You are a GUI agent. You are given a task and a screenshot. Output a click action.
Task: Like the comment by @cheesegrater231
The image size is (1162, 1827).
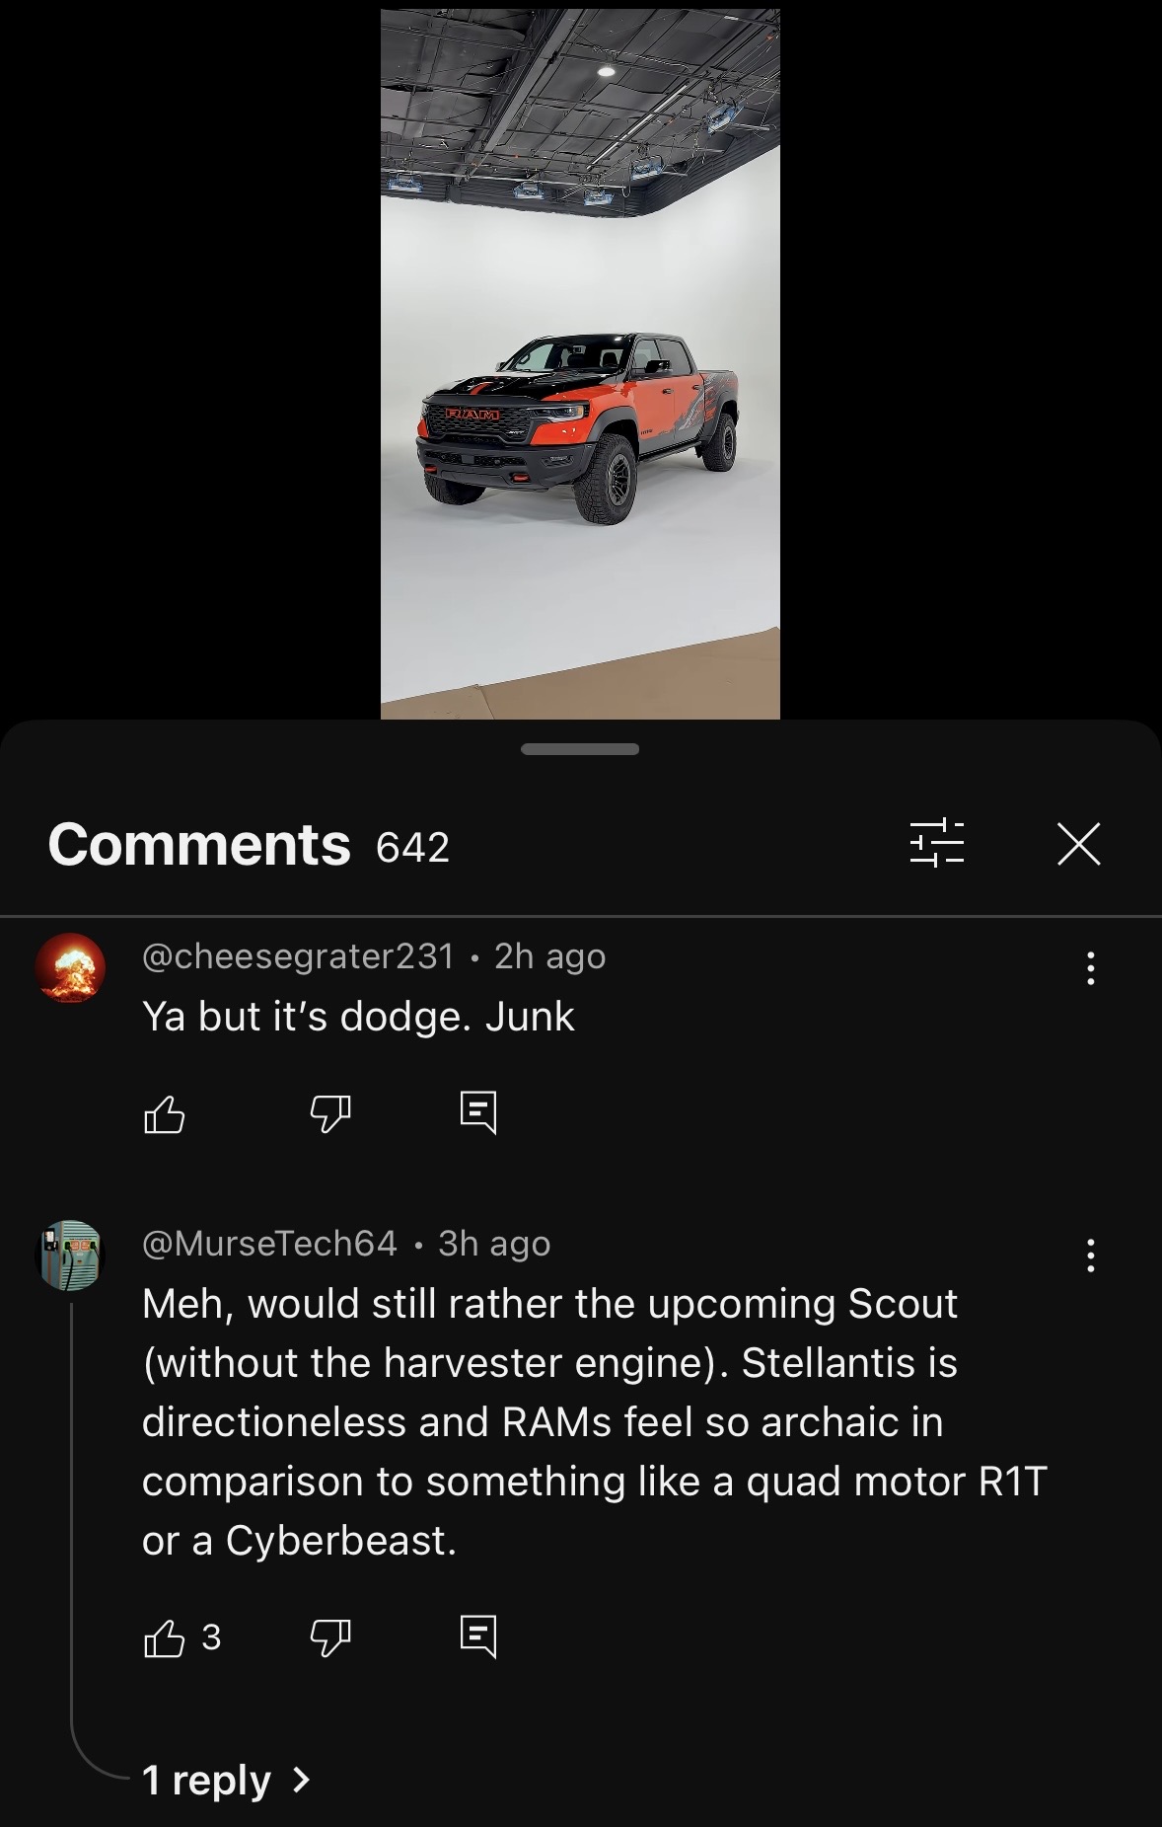click(x=164, y=1114)
